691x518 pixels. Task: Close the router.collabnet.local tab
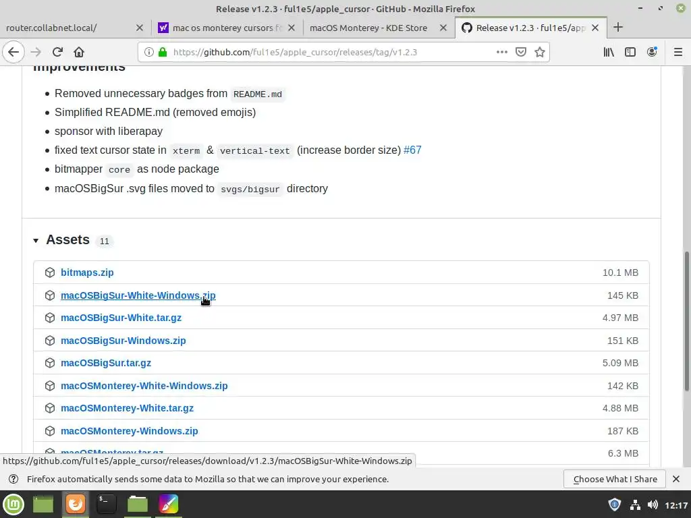click(x=139, y=28)
